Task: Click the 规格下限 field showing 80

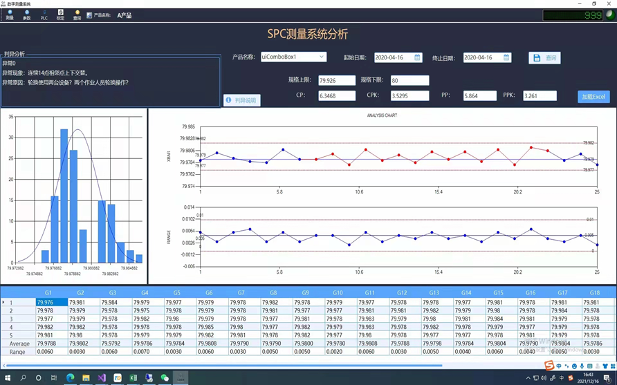Action: [x=409, y=80]
